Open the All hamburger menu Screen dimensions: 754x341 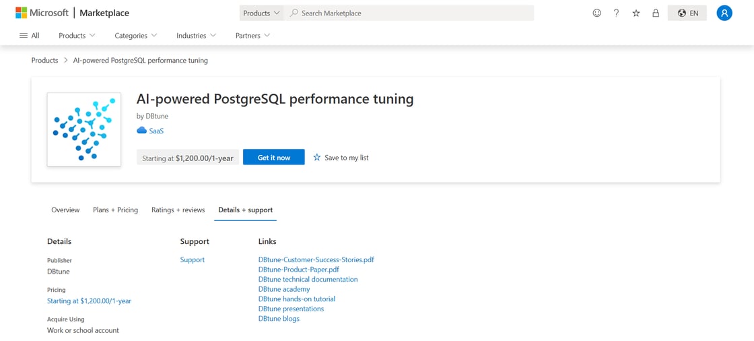pyautogui.click(x=29, y=35)
